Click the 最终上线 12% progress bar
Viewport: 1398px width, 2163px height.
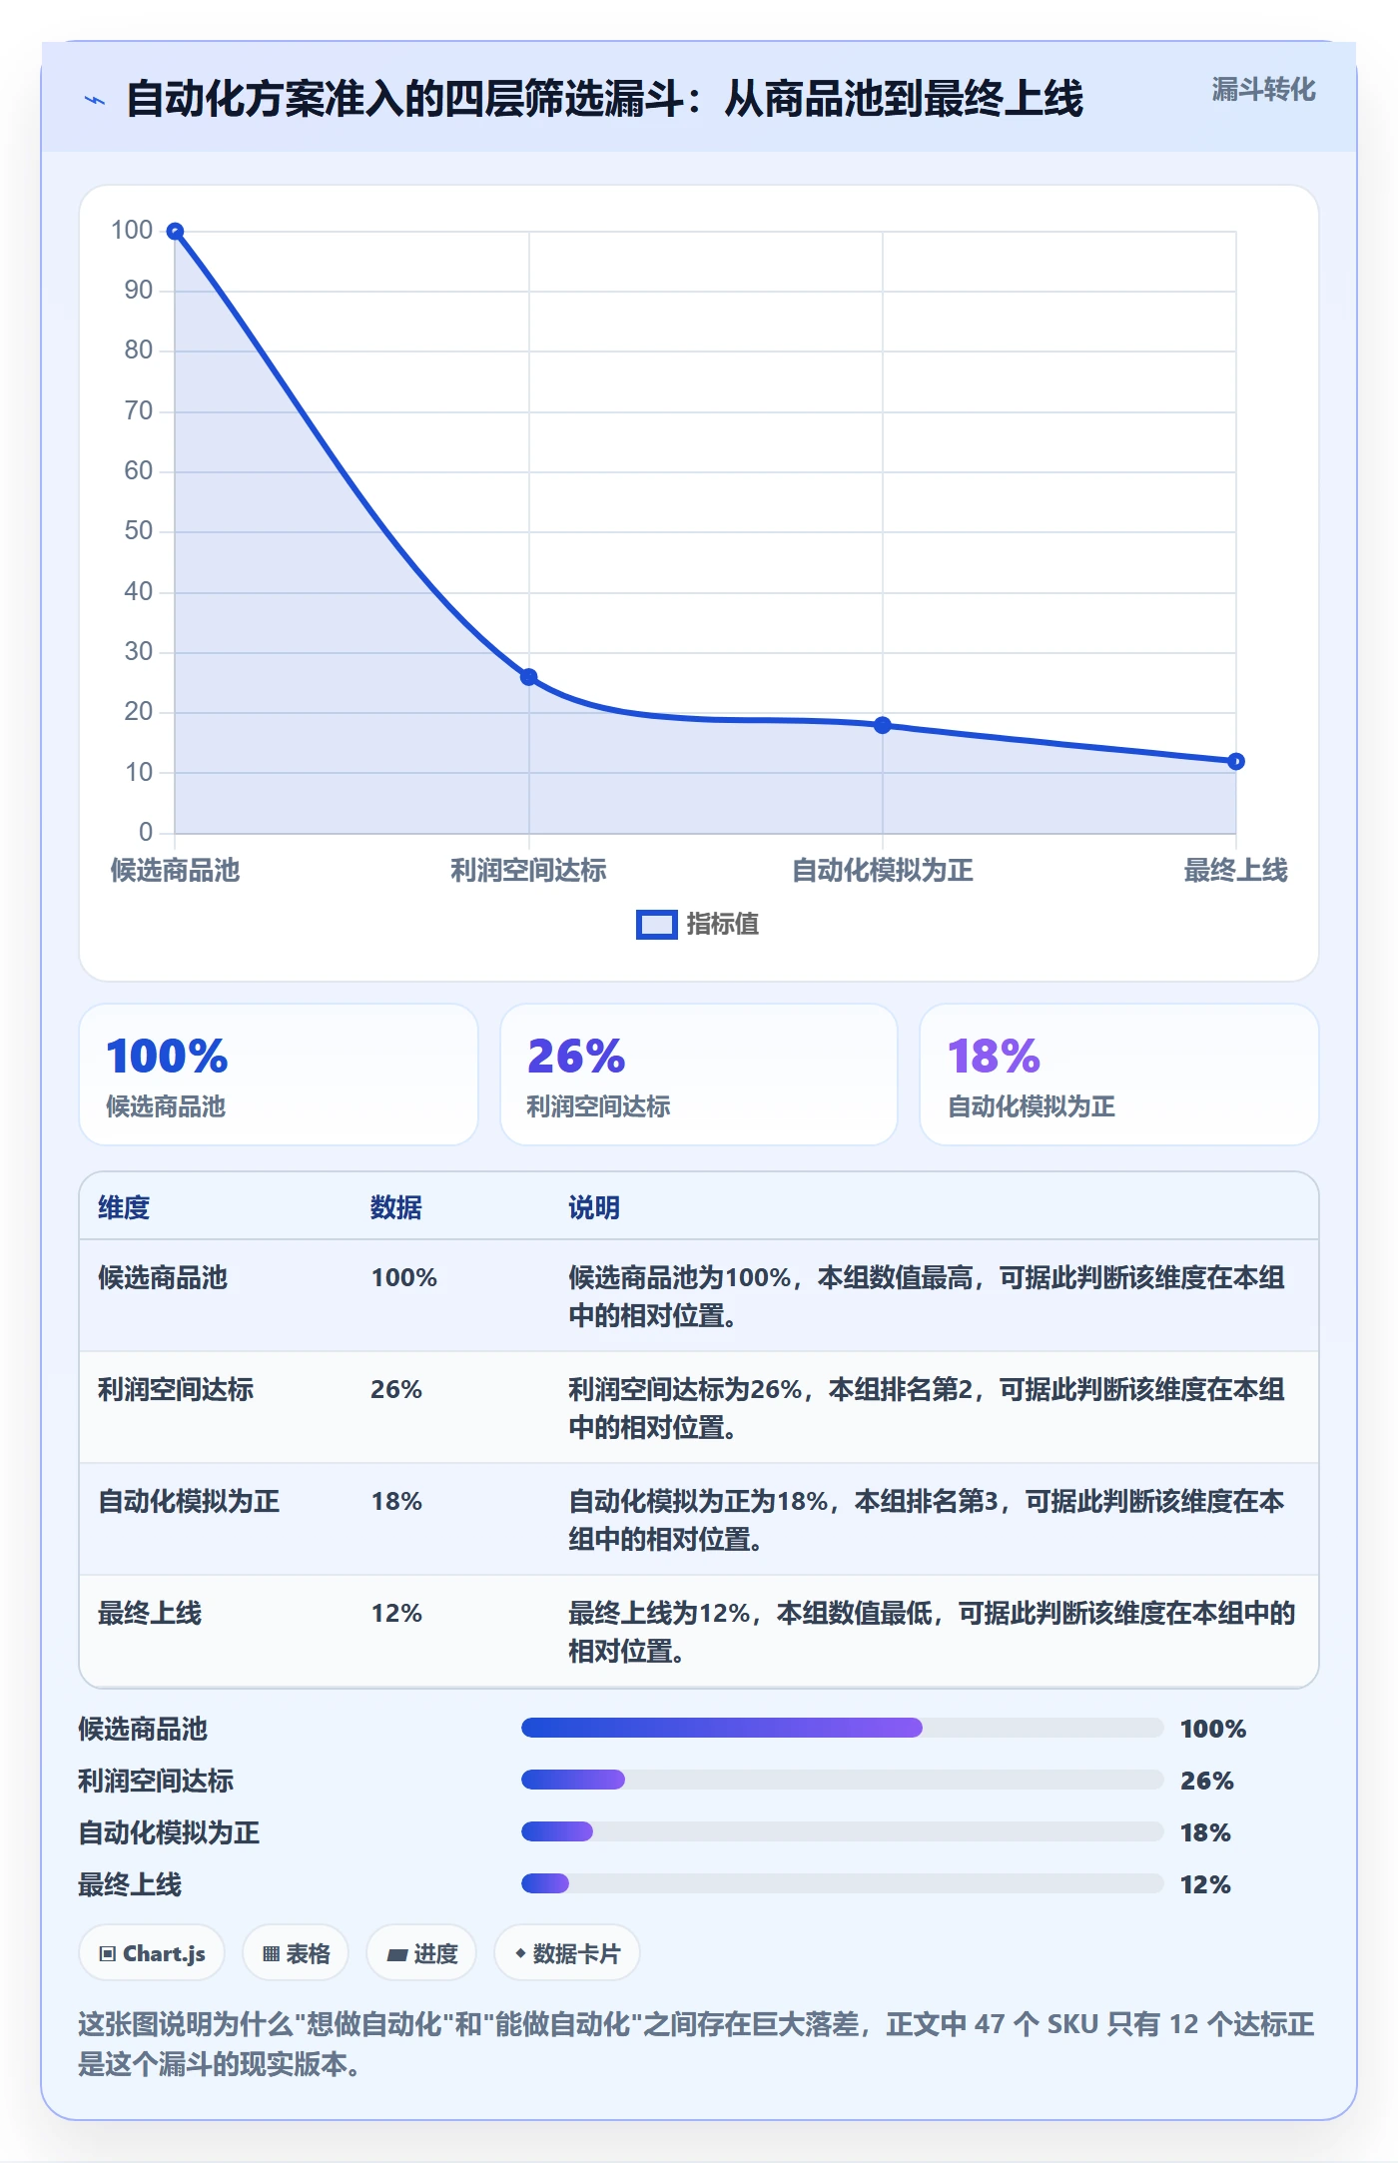843,1883
